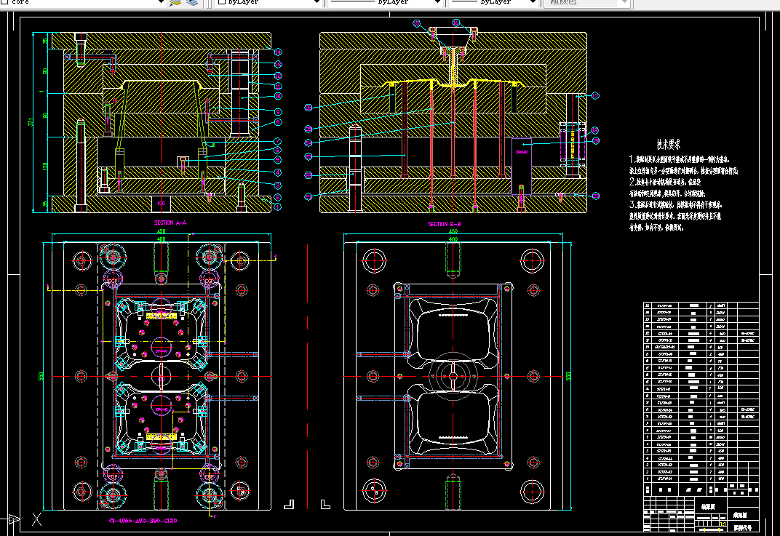Select the 450 dimension above the right plan view
Screen dimensions: 780x536
(x=453, y=231)
